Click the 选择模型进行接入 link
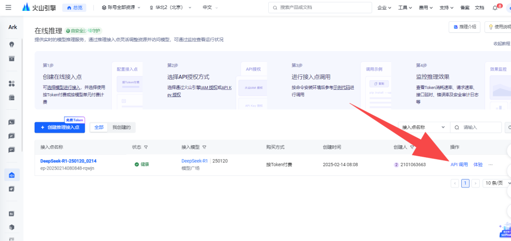511x241 pixels. pyautogui.click(x=64, y=88)
